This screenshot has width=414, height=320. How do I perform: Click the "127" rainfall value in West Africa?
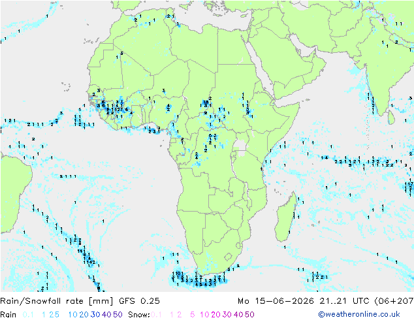(118, 109)
